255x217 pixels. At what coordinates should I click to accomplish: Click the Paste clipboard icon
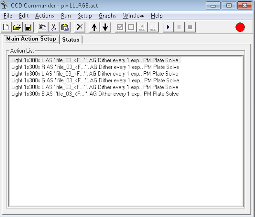(x=65, y=27)
